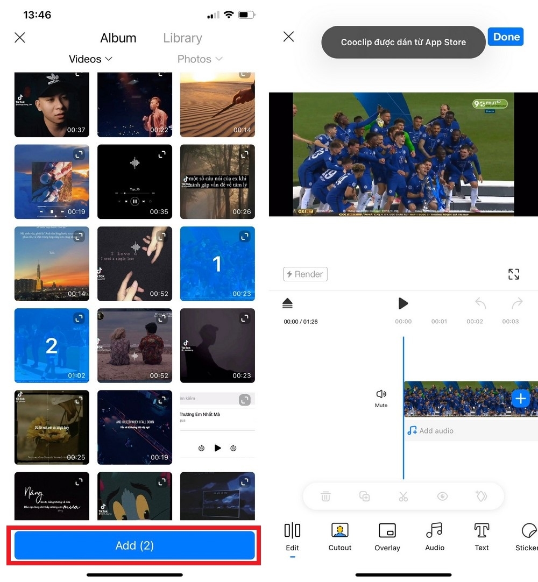The width and height of the screenshot is (538, 582).
Task: Undo the last edit
Action: point(480,303)
